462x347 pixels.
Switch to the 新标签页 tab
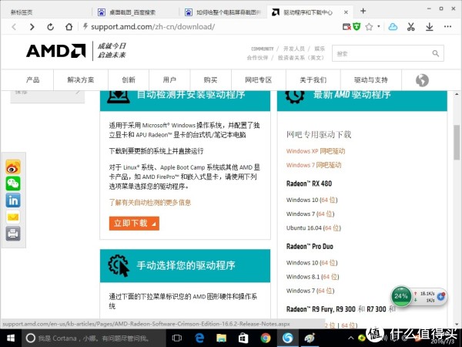click(22, 12)
